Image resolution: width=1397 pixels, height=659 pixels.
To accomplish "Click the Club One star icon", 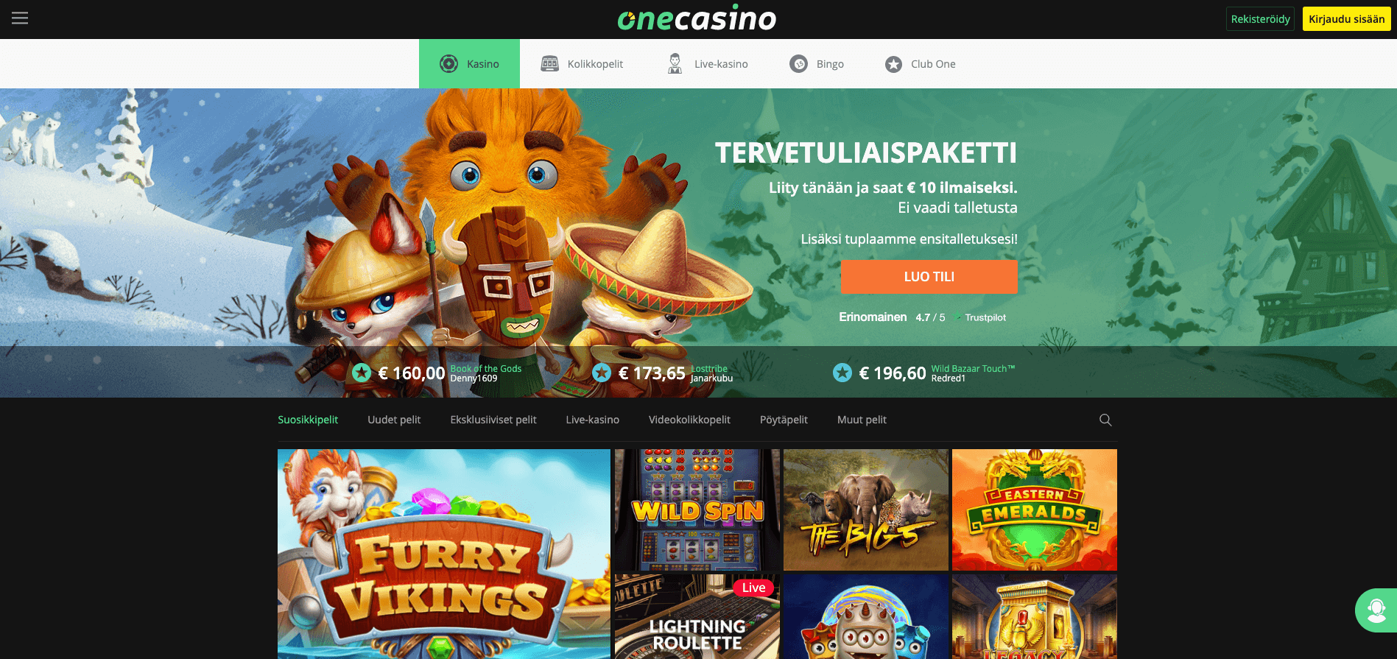I will point(893,64).
